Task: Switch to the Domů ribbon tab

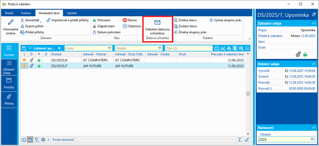Action: coord(9,13)
